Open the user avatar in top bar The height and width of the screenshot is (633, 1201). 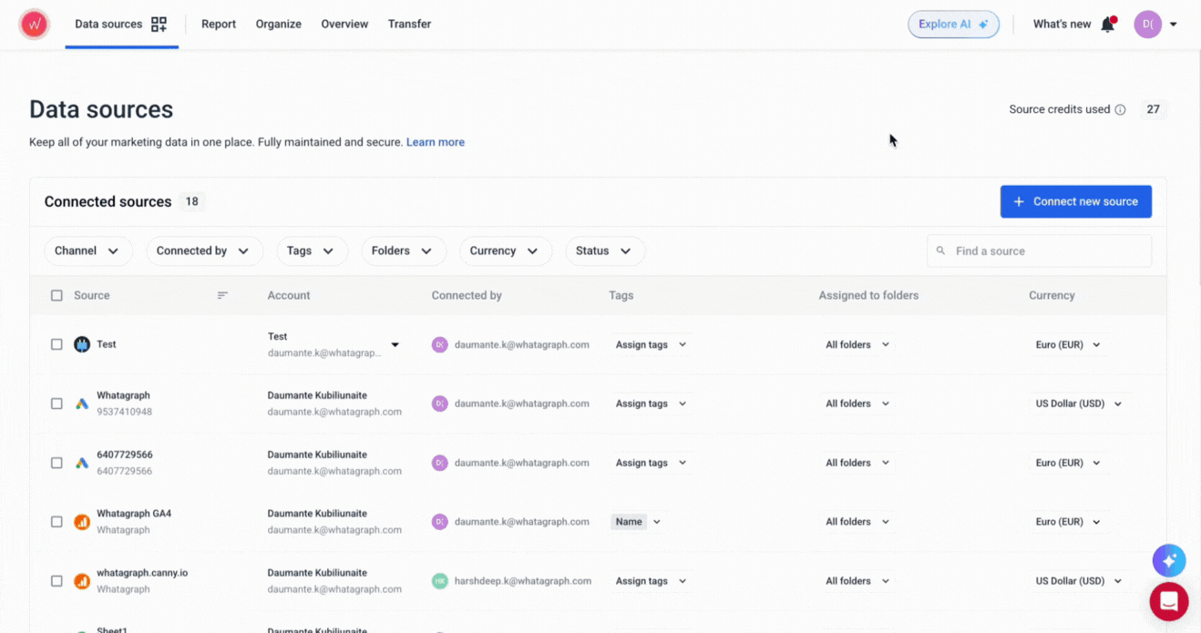coord(1147,25)
